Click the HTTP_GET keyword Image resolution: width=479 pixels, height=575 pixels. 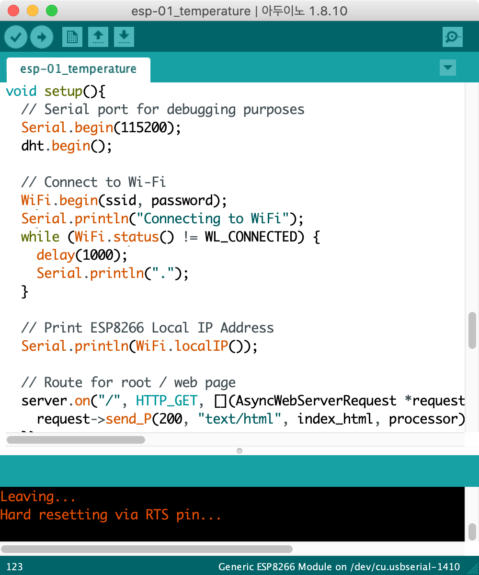click(x=166, y=401)
